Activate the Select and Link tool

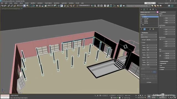pyautogui.click(x=9, y=6)
